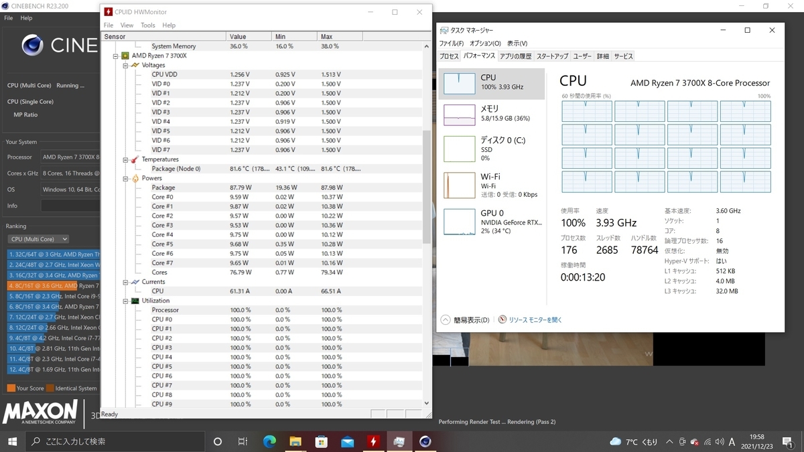The image size is (804, 452).
Task: Switch to スタートアップ tab
Action: click(552, 56)
